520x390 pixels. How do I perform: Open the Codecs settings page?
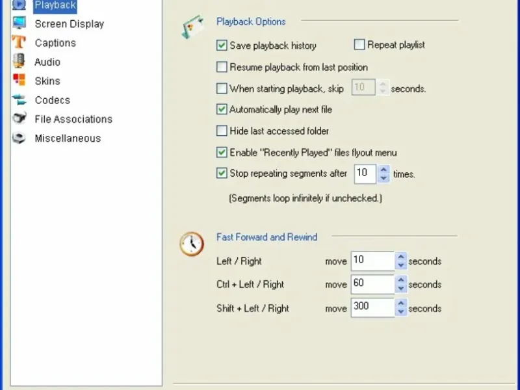53,100
